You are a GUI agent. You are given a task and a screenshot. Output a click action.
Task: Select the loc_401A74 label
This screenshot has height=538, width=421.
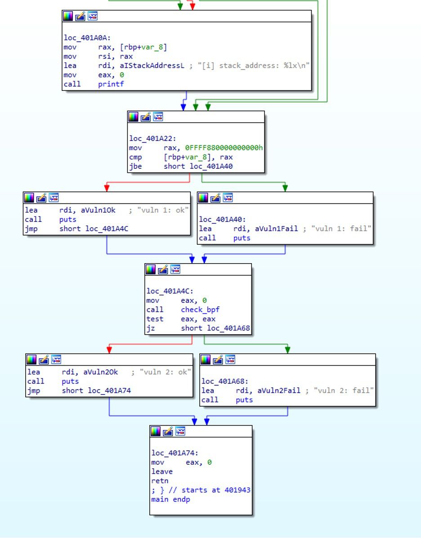(x=175, y=453)
